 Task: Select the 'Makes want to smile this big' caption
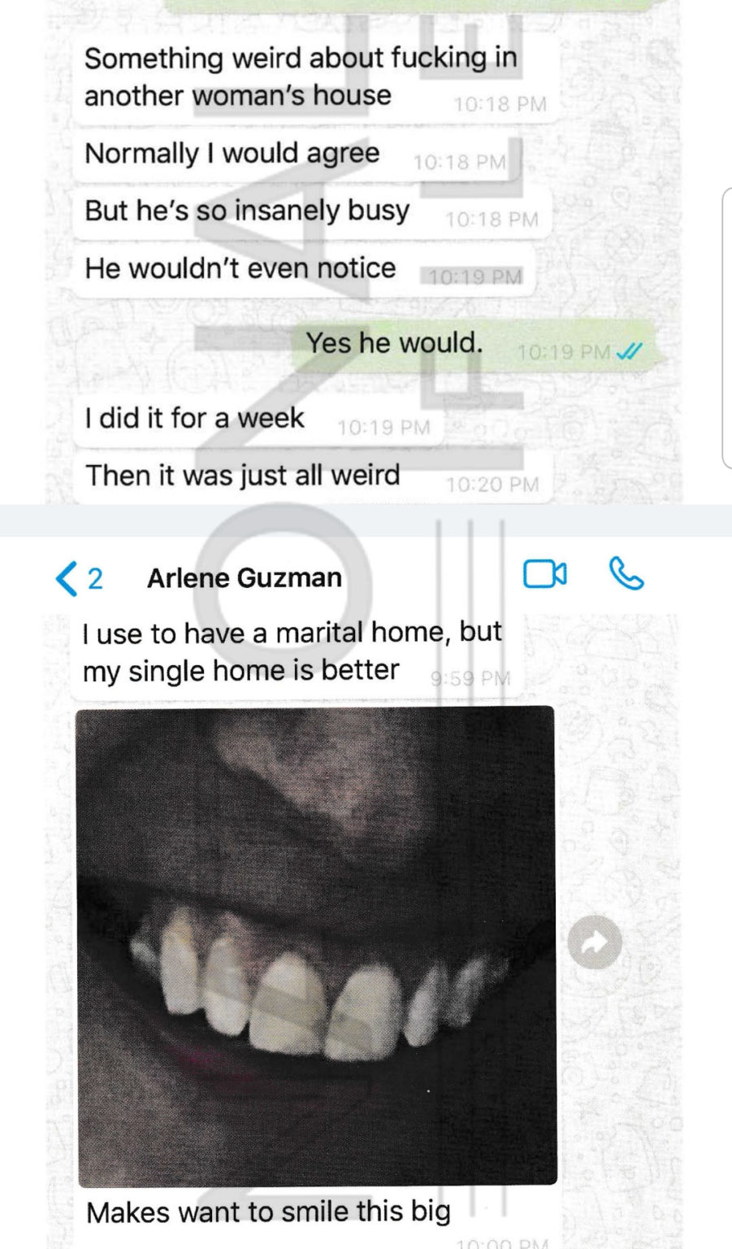click(268, 1212)
